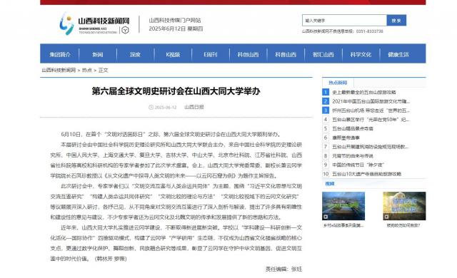Open the 健康生活 navigation item
The height and width of the screenshot is (278, 457).
point(398,54)
